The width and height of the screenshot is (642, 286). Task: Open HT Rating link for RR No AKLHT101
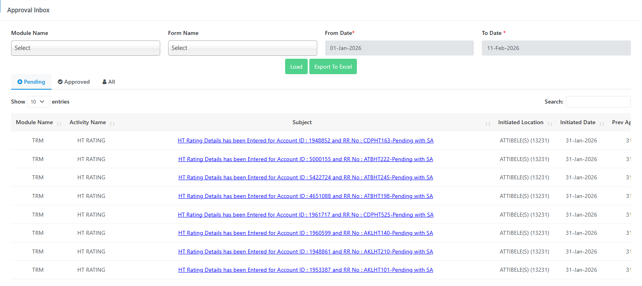coord(305,270)
